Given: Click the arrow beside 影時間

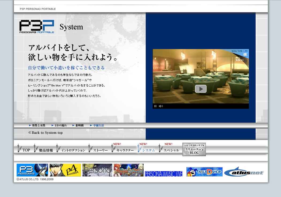Looking at the screenshot, I should pos(73,125).
